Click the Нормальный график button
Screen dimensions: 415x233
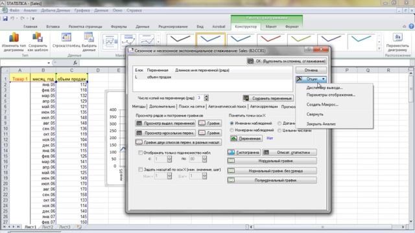pyautogui.click(x=272, y=161)
